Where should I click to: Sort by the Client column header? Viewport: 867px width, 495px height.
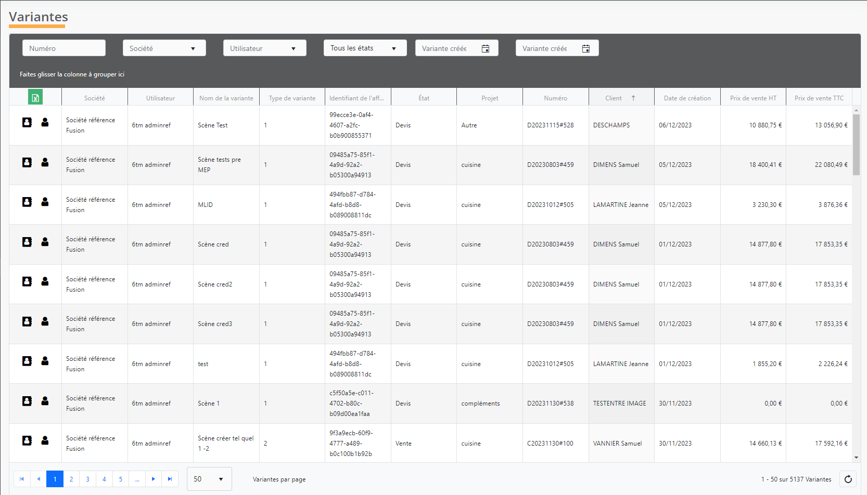[614, 98]
